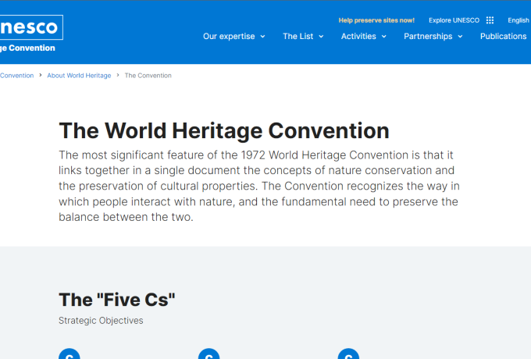Select The Convention breadcrumb text
531x359 pixels.
[148, 76]
